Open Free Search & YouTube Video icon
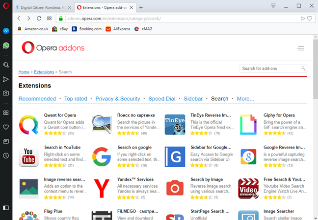Screen dimensions: 318x220 coord(248,189)
